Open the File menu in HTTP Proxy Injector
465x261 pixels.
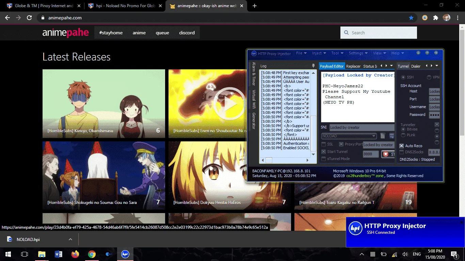[302, 53]
